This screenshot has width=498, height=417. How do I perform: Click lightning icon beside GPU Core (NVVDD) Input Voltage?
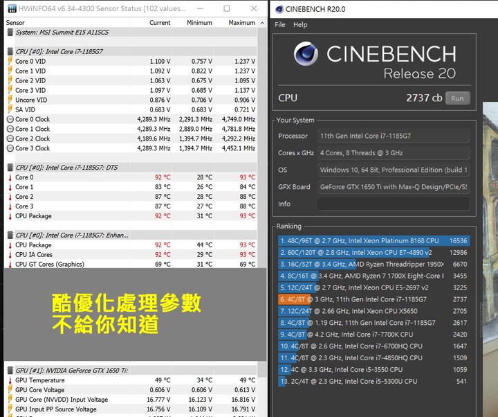click(x=10, y=400)
